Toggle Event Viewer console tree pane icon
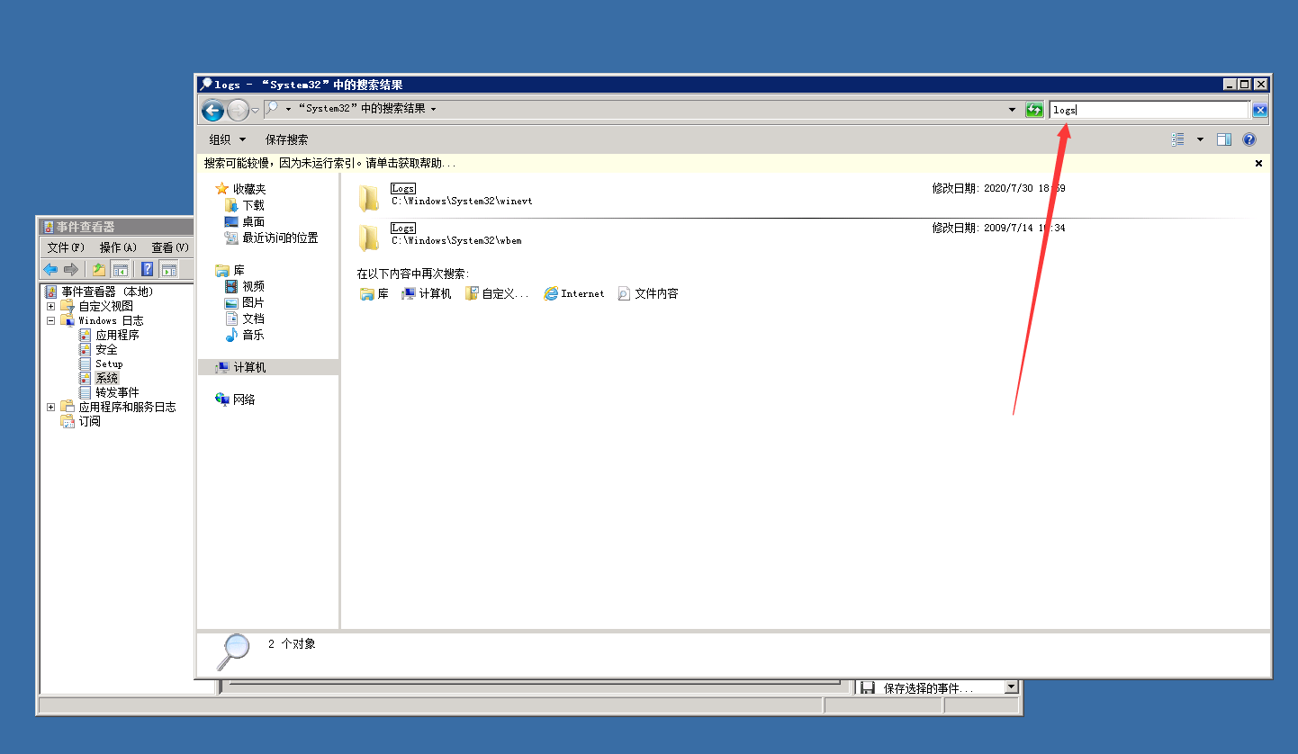This screenshot has height=754, width=1298. click(x=120, y=269)
